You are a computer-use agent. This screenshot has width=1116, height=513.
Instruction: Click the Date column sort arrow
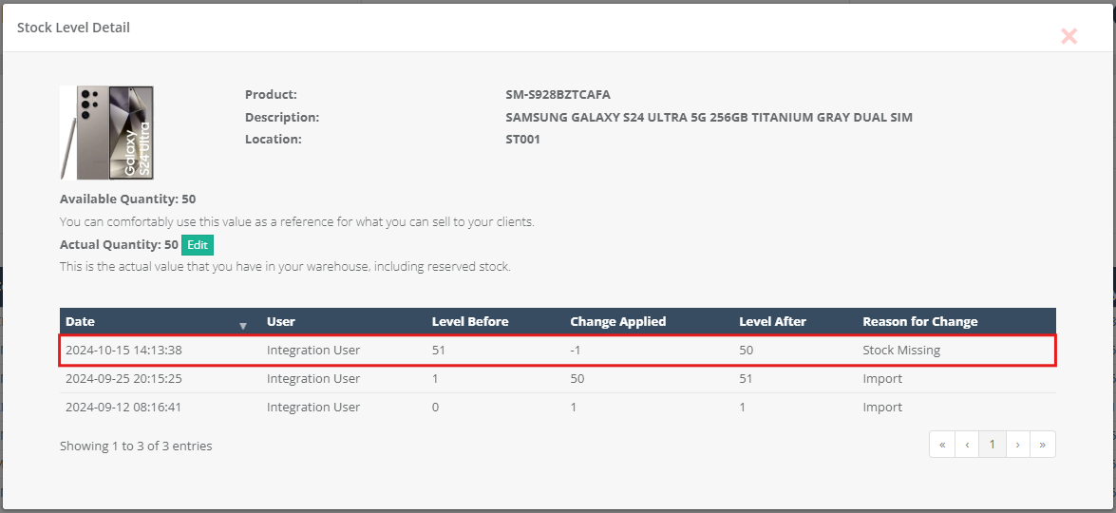tap(243, 326)
